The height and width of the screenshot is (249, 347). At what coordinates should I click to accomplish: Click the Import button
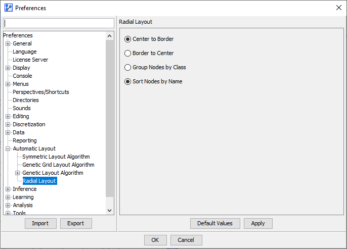[40, 223]
